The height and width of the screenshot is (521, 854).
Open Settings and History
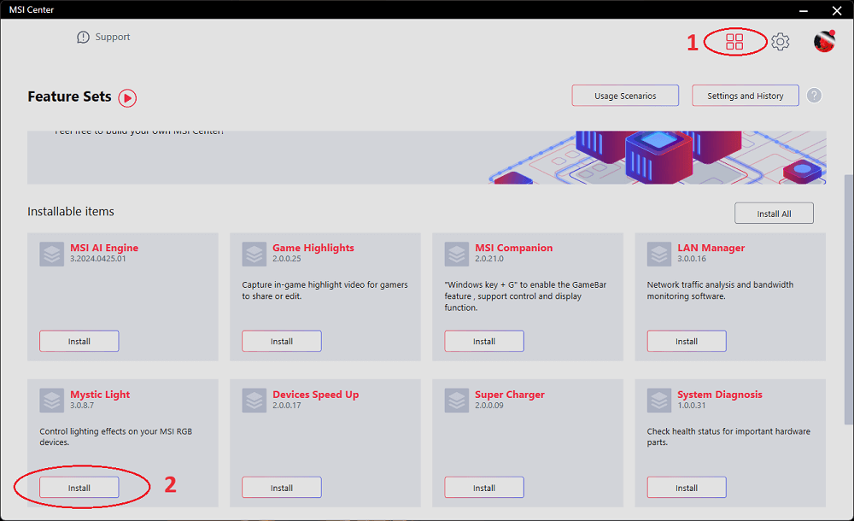(x=745, y=96)
